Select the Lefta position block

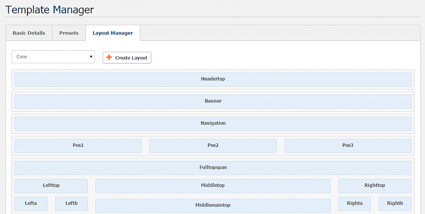click(31, 204)
